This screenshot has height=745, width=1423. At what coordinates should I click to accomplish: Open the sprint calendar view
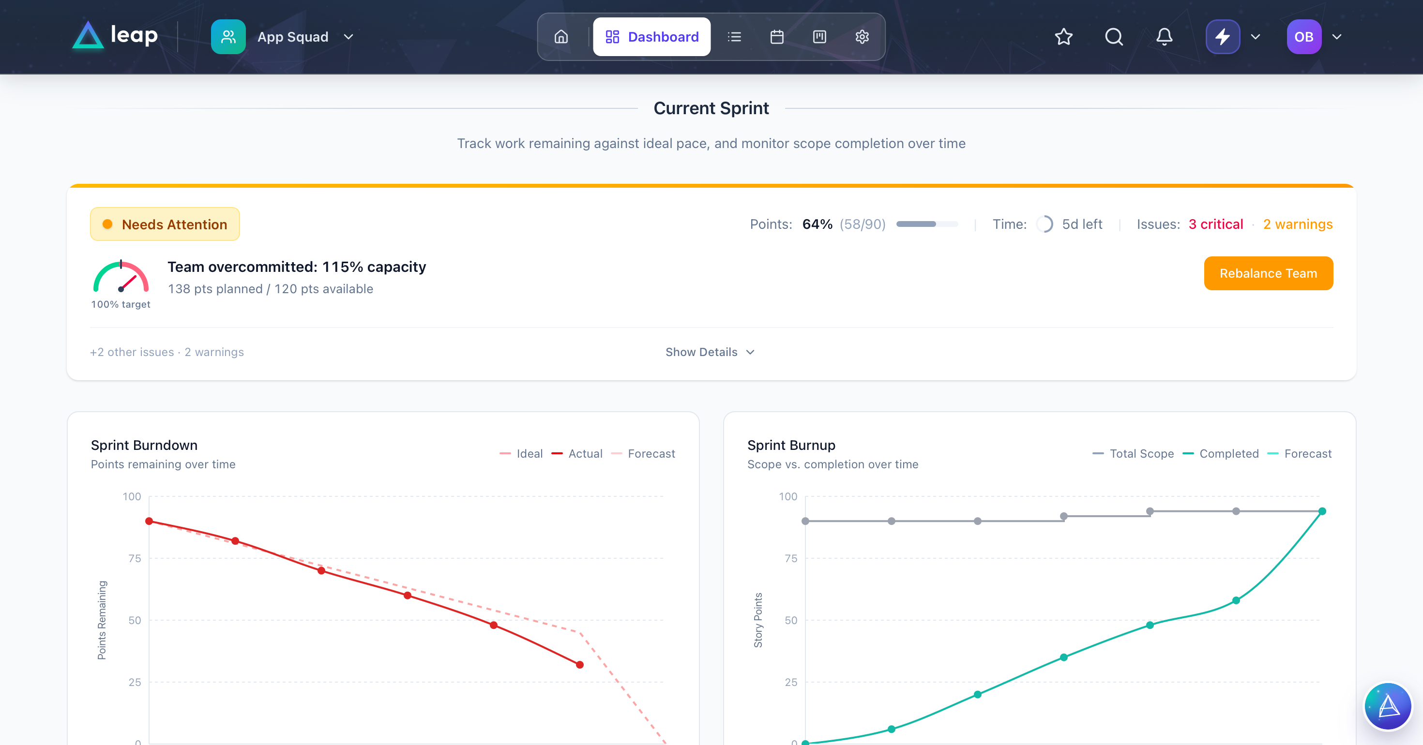776,36
